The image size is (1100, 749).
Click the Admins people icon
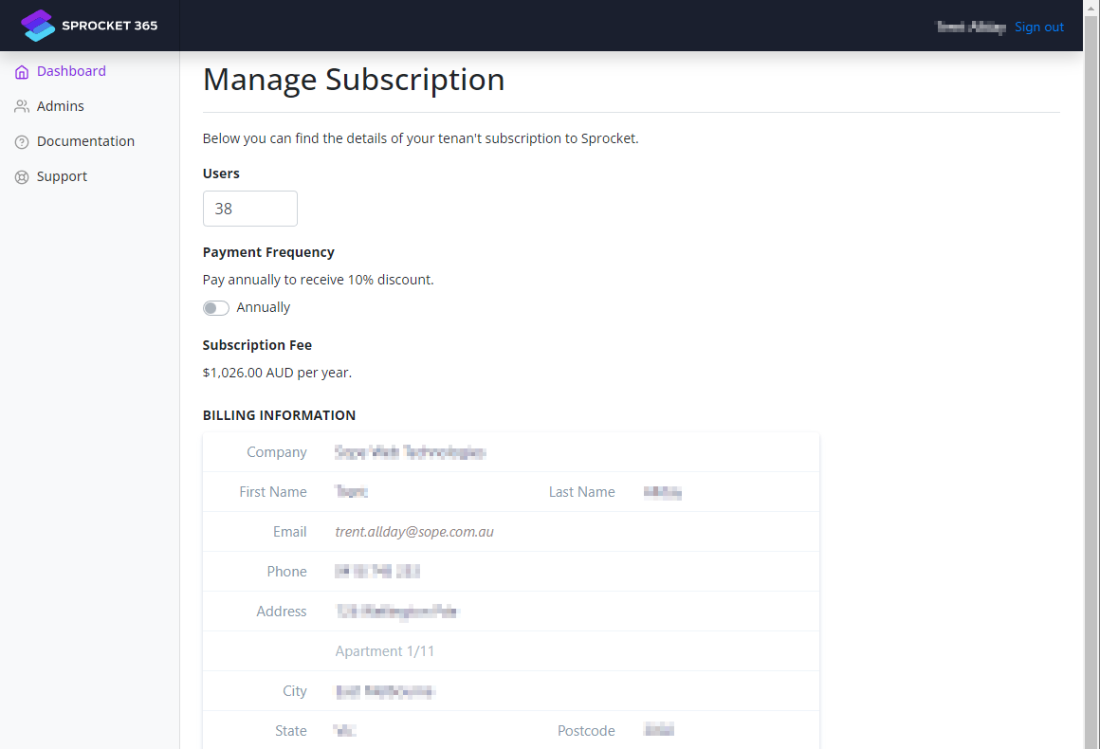point(22,107)
